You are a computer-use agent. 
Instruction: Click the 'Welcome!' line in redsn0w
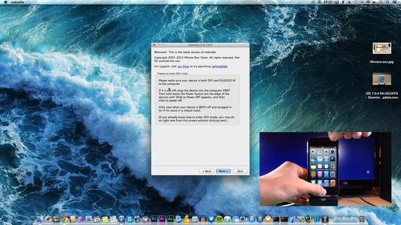tap(185, 52)
